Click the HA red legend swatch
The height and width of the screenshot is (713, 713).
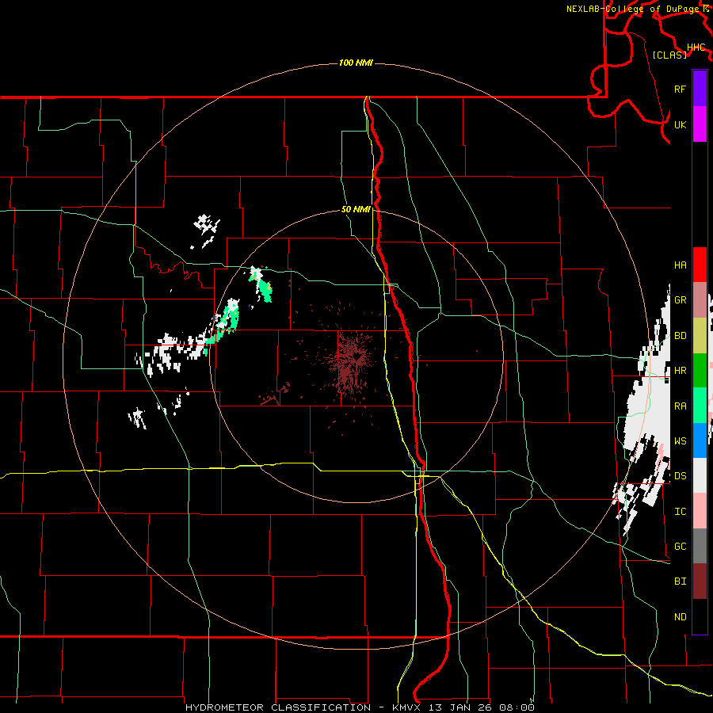click(700, 265)
